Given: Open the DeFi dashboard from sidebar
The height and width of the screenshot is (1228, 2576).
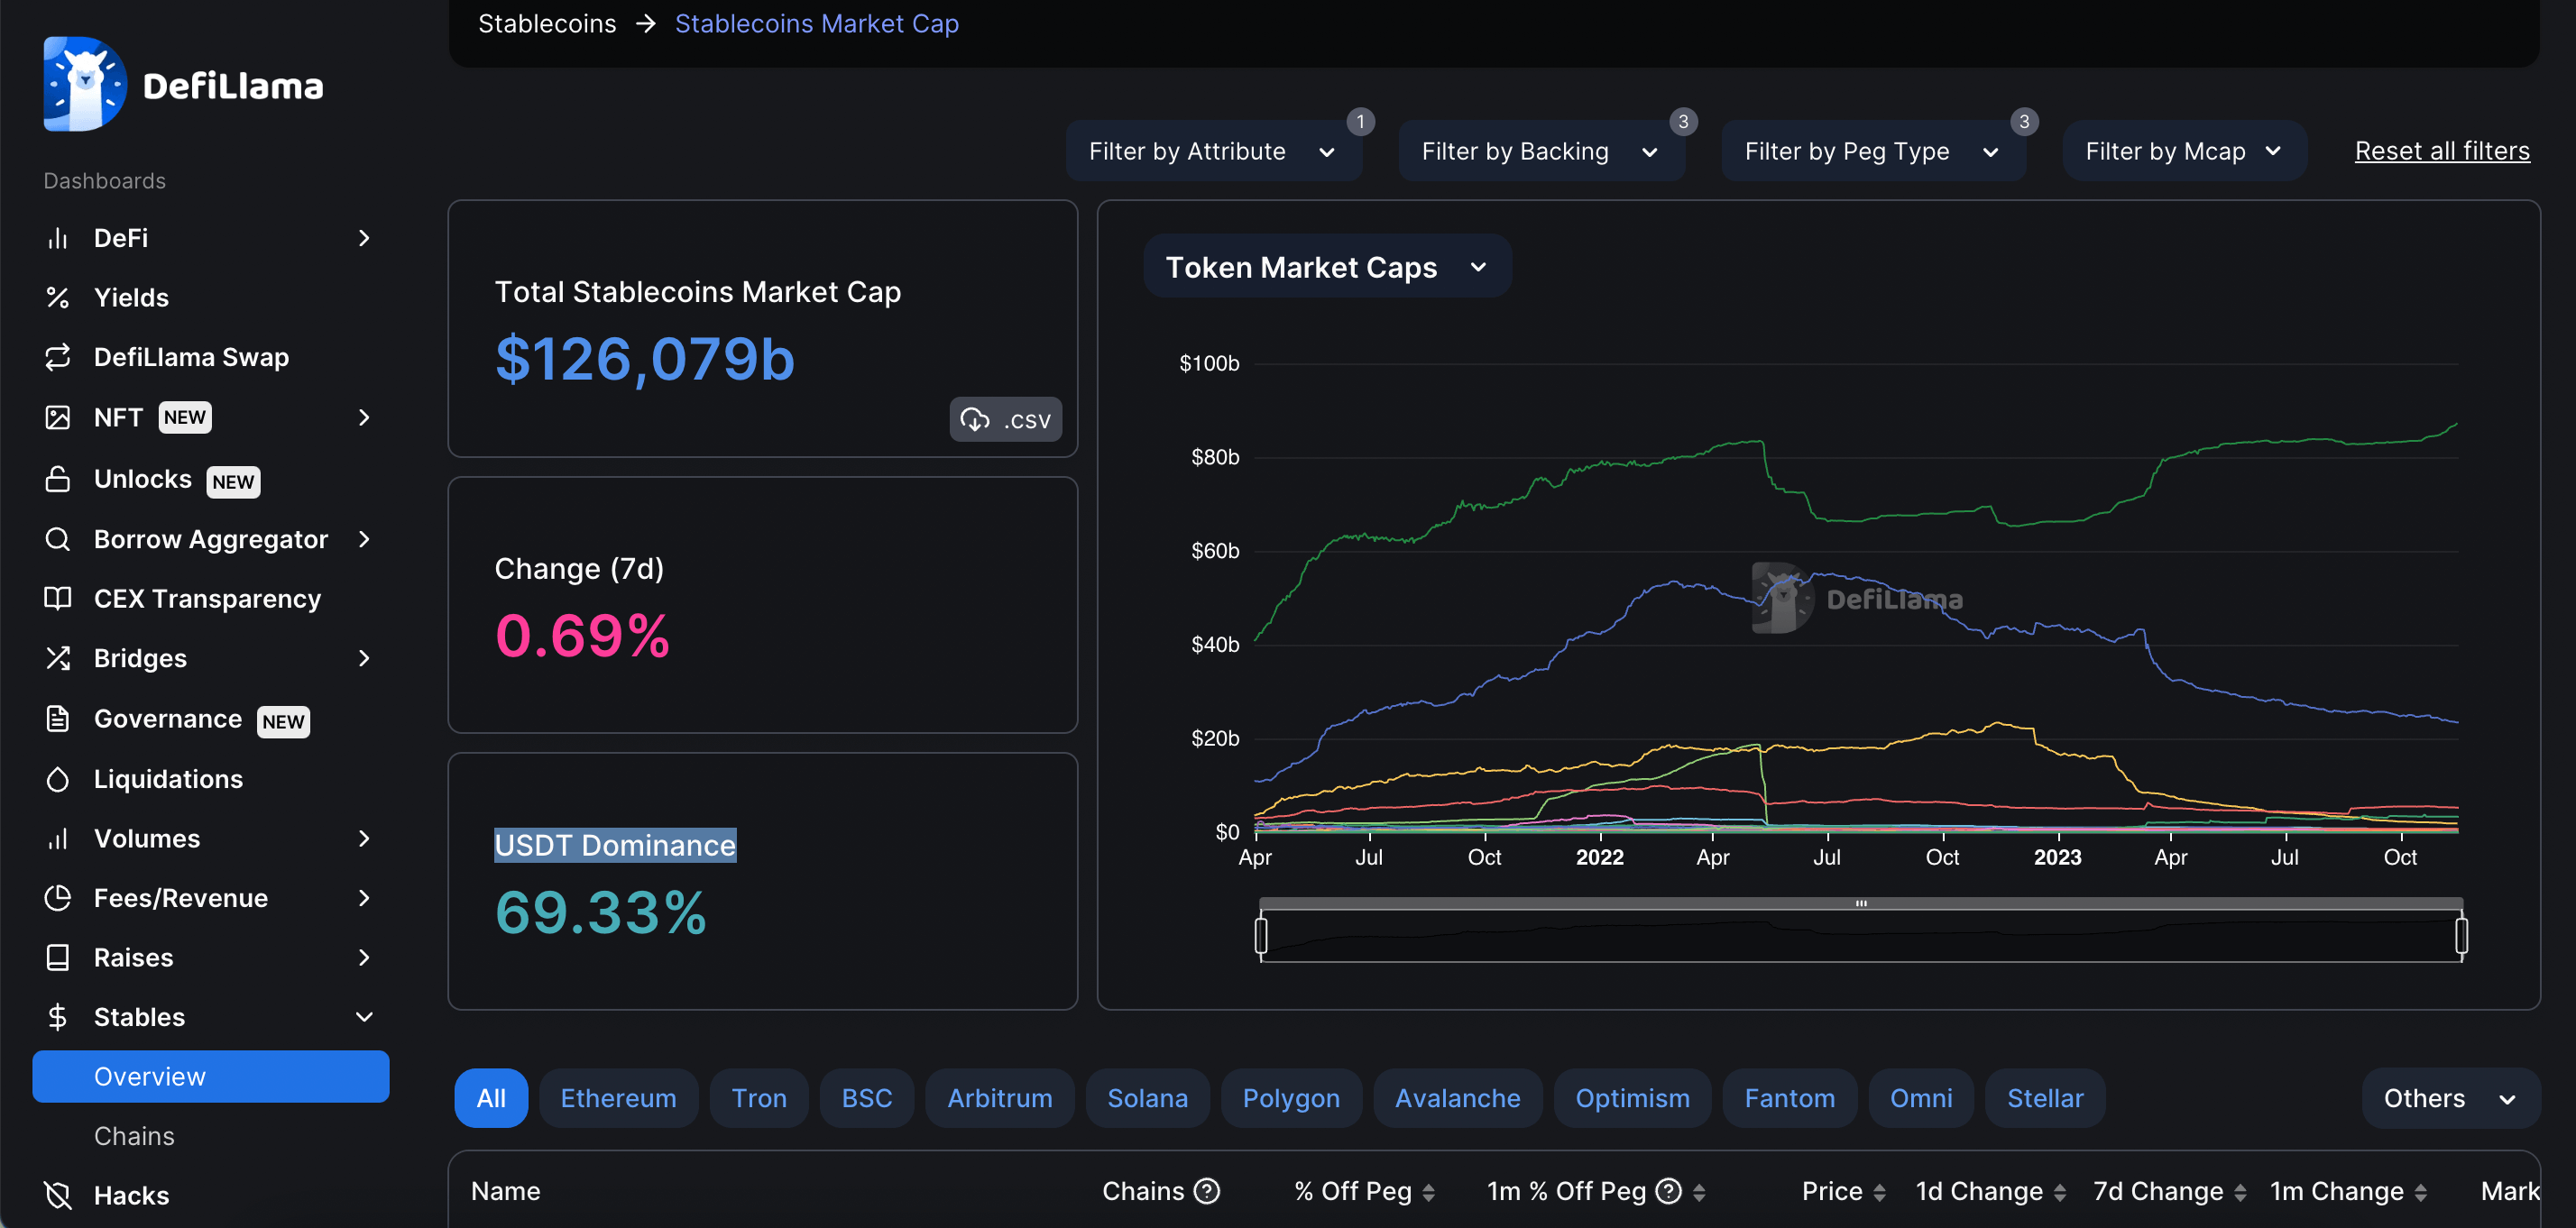Looking at the screenshot, I should [122, 237].
